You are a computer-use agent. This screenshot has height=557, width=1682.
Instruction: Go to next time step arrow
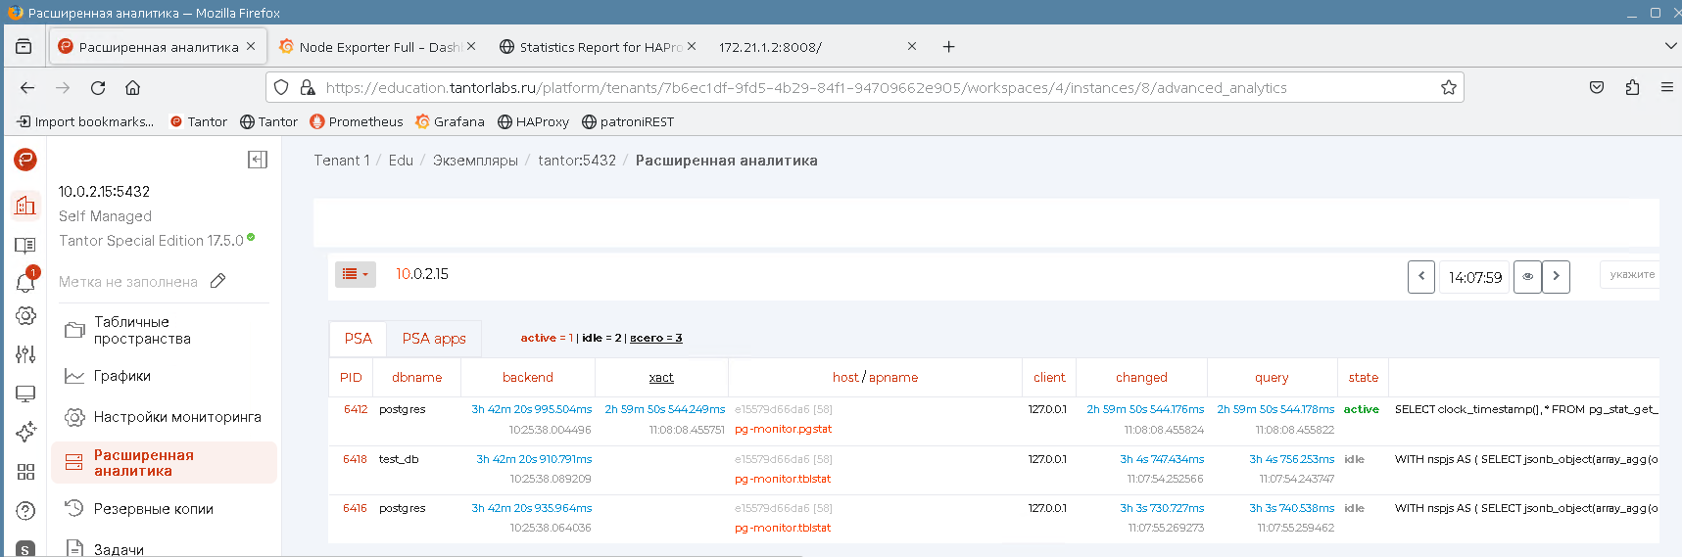(1556, 277)
